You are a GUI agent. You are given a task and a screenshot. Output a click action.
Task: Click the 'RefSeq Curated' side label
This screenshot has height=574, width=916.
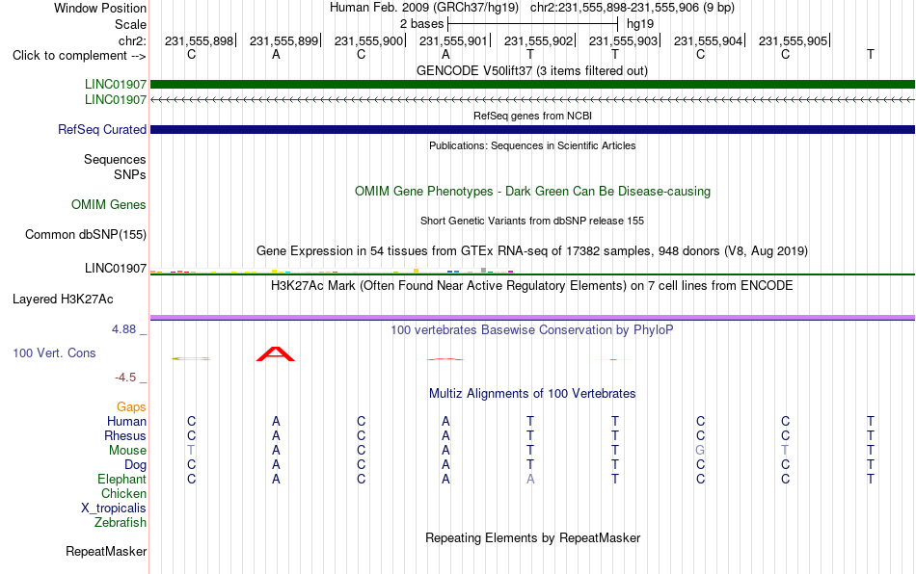(102, 129)
